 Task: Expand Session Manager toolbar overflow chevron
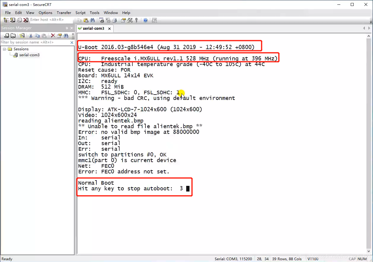(x=73, y=35)
